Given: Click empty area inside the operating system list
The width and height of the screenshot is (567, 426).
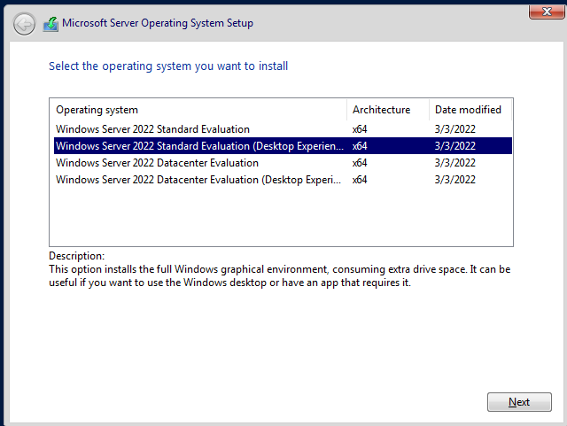Looking at the screenshot, I should pyautogui.click(x=281, y=217).
